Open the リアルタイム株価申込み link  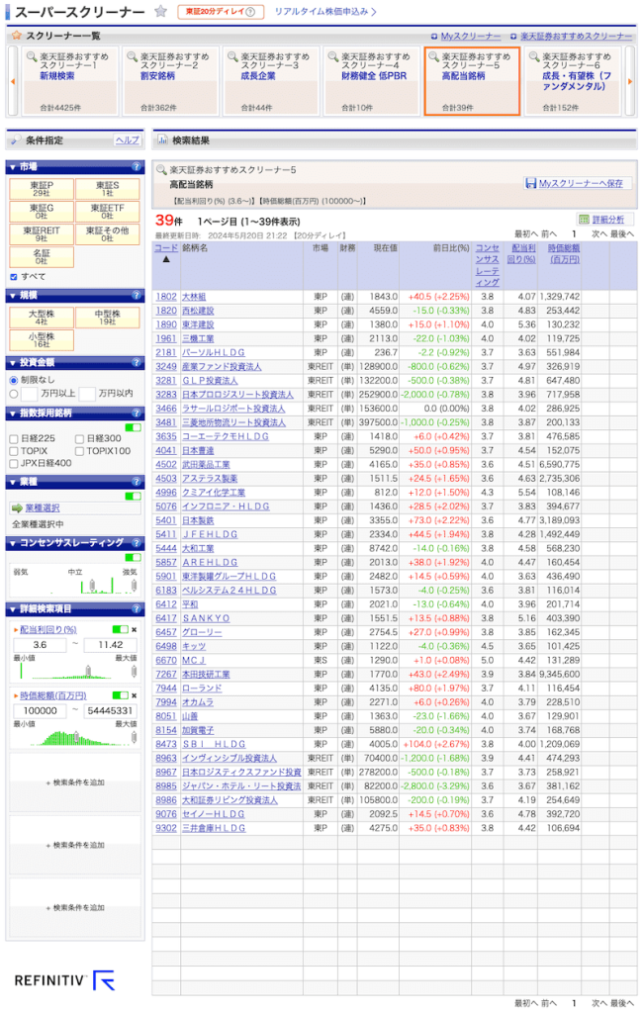point(325,12)
